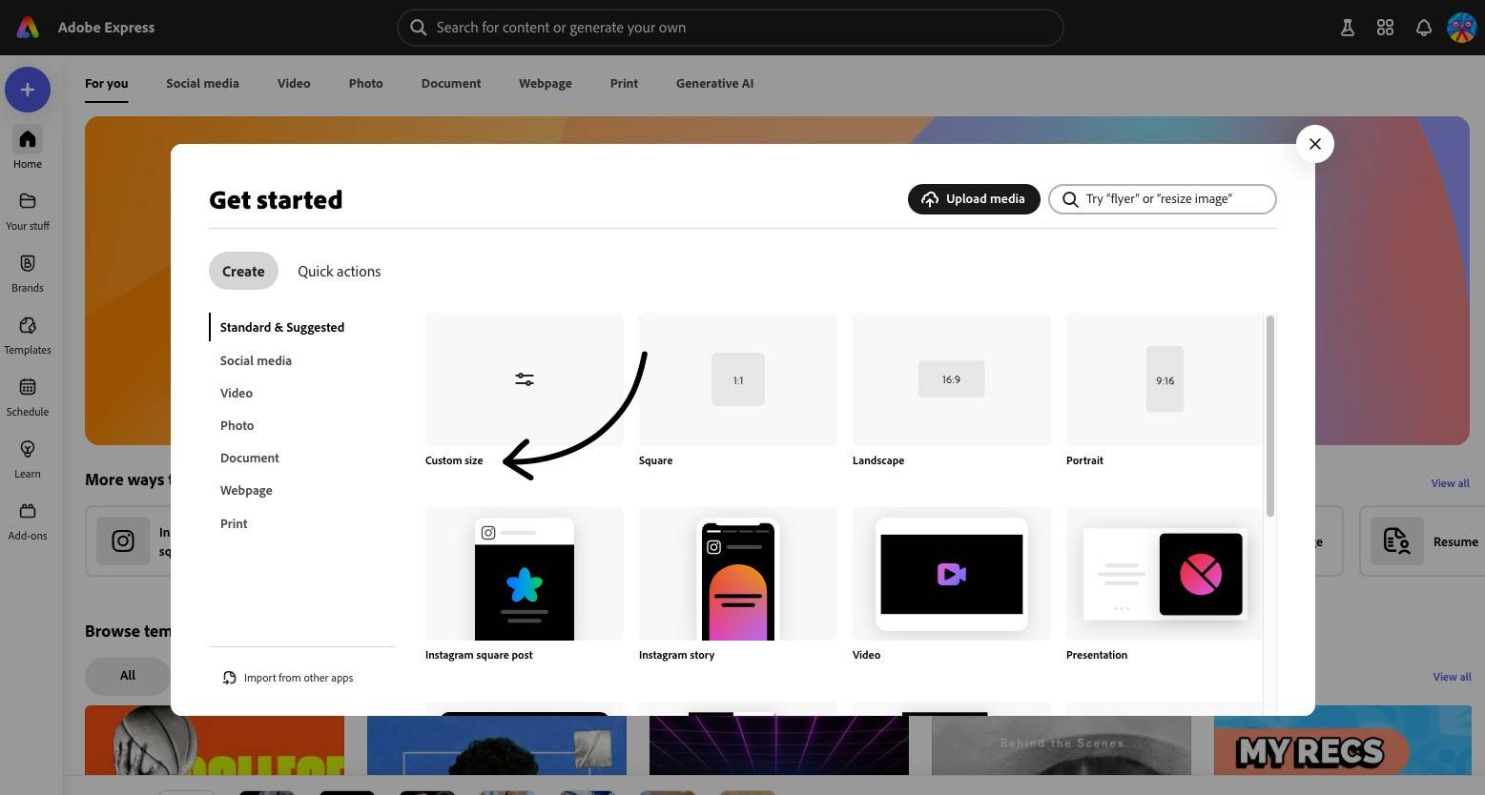The height and width of the screenshot is (795, 1485).
Task: Switch to the Quick actions tab
Action: click(x=339, y=272)
